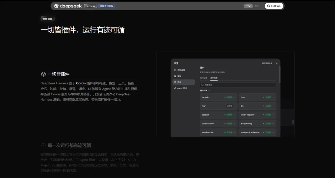This screenshot has width=335, height=178.
Task: Expand the include plugin chevron
Action: tap(234, 97)
